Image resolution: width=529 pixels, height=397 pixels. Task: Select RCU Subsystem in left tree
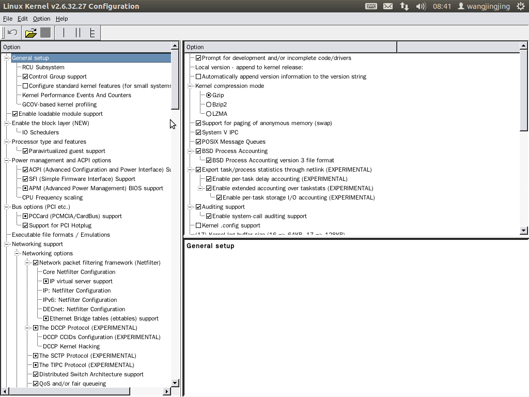click(x=43, y=67)
